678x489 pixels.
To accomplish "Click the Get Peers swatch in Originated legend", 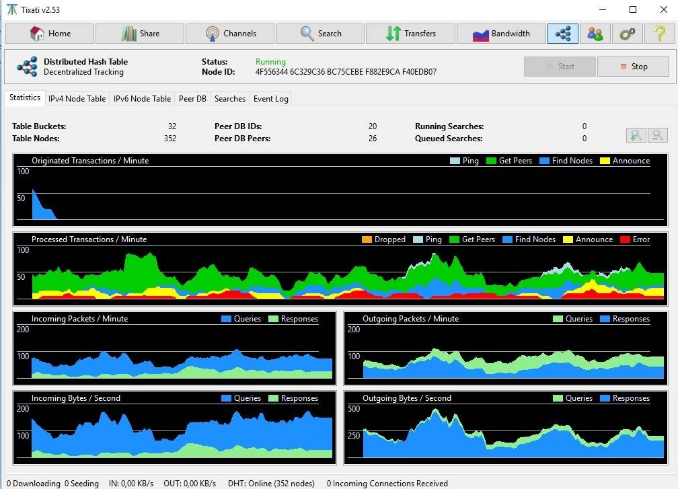I will point(491,161).
